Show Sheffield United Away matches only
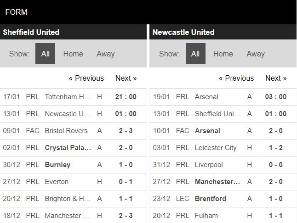This screenshot has height=223, width=297. pyautogui.click(x=105, y=54)
